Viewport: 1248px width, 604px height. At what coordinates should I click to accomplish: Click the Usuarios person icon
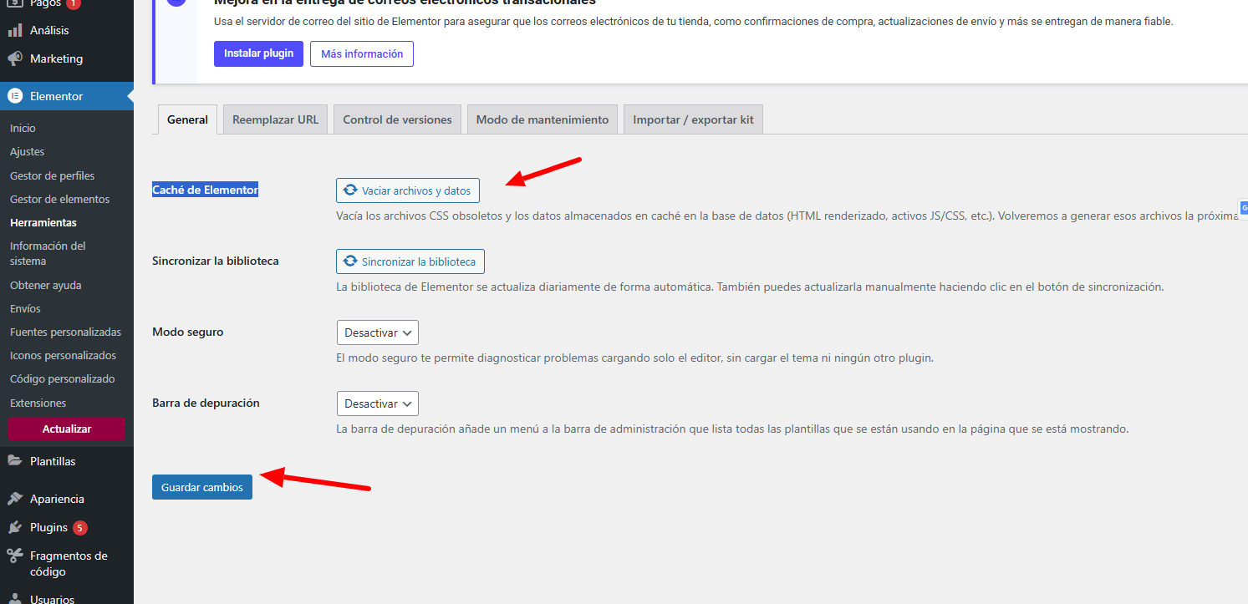[x=15, y=599]
